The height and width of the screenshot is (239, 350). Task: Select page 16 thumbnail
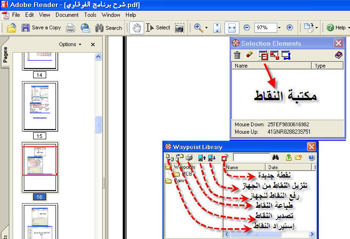(40, 167)
